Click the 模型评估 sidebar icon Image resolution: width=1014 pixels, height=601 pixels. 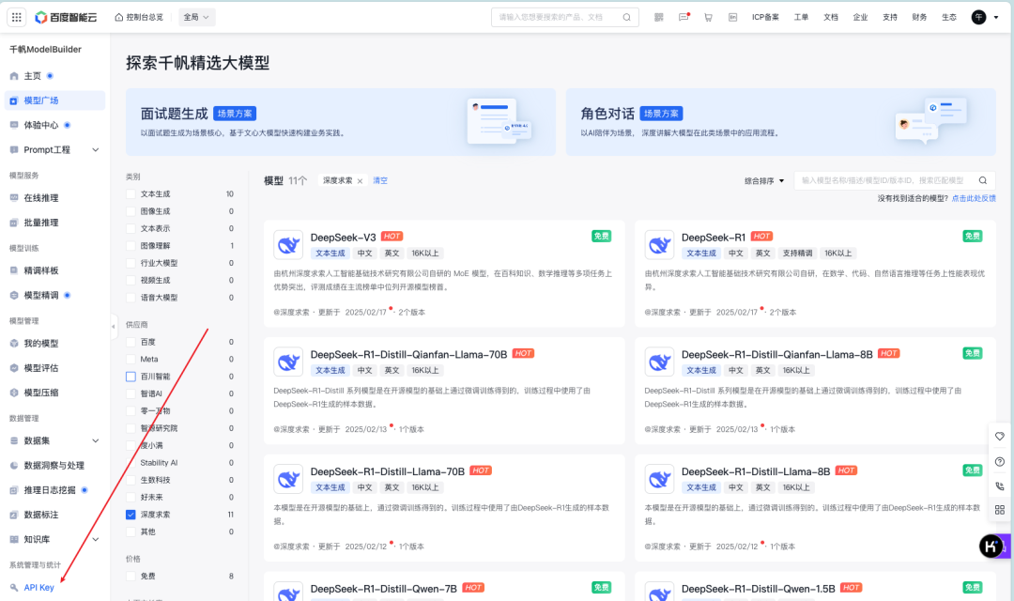click(x=14, y=368)
